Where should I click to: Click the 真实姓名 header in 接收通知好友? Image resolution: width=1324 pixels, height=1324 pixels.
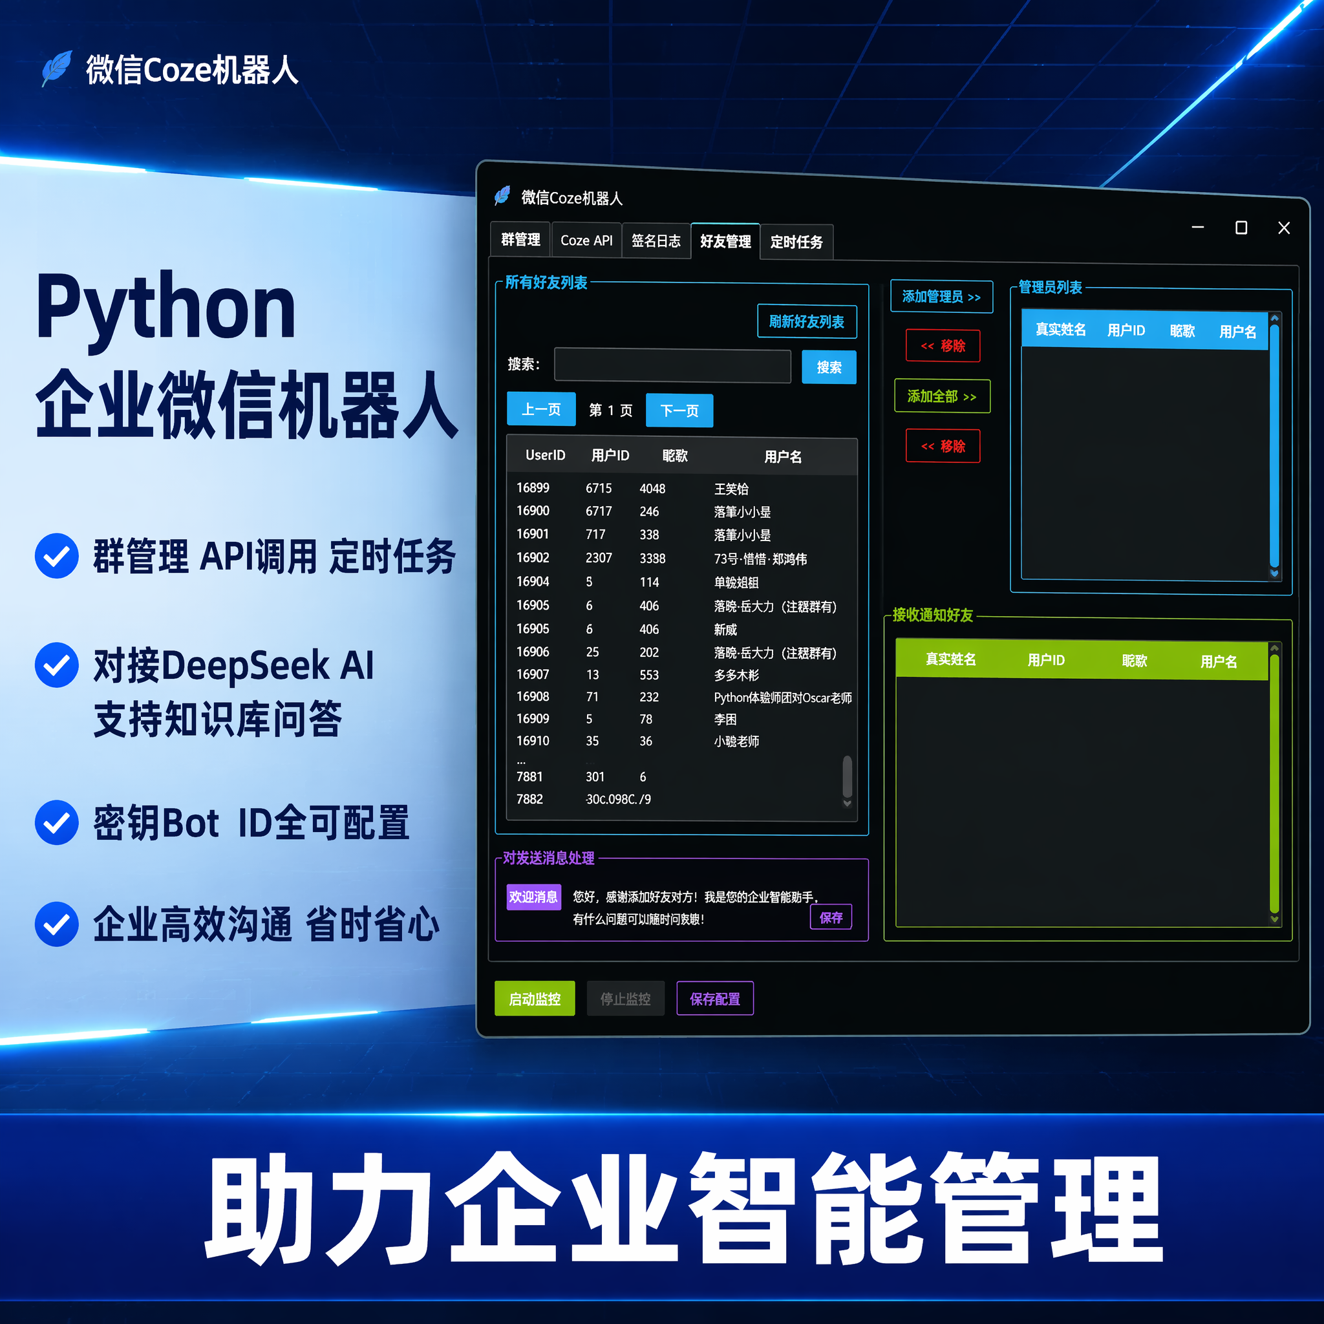click(950, 659)
